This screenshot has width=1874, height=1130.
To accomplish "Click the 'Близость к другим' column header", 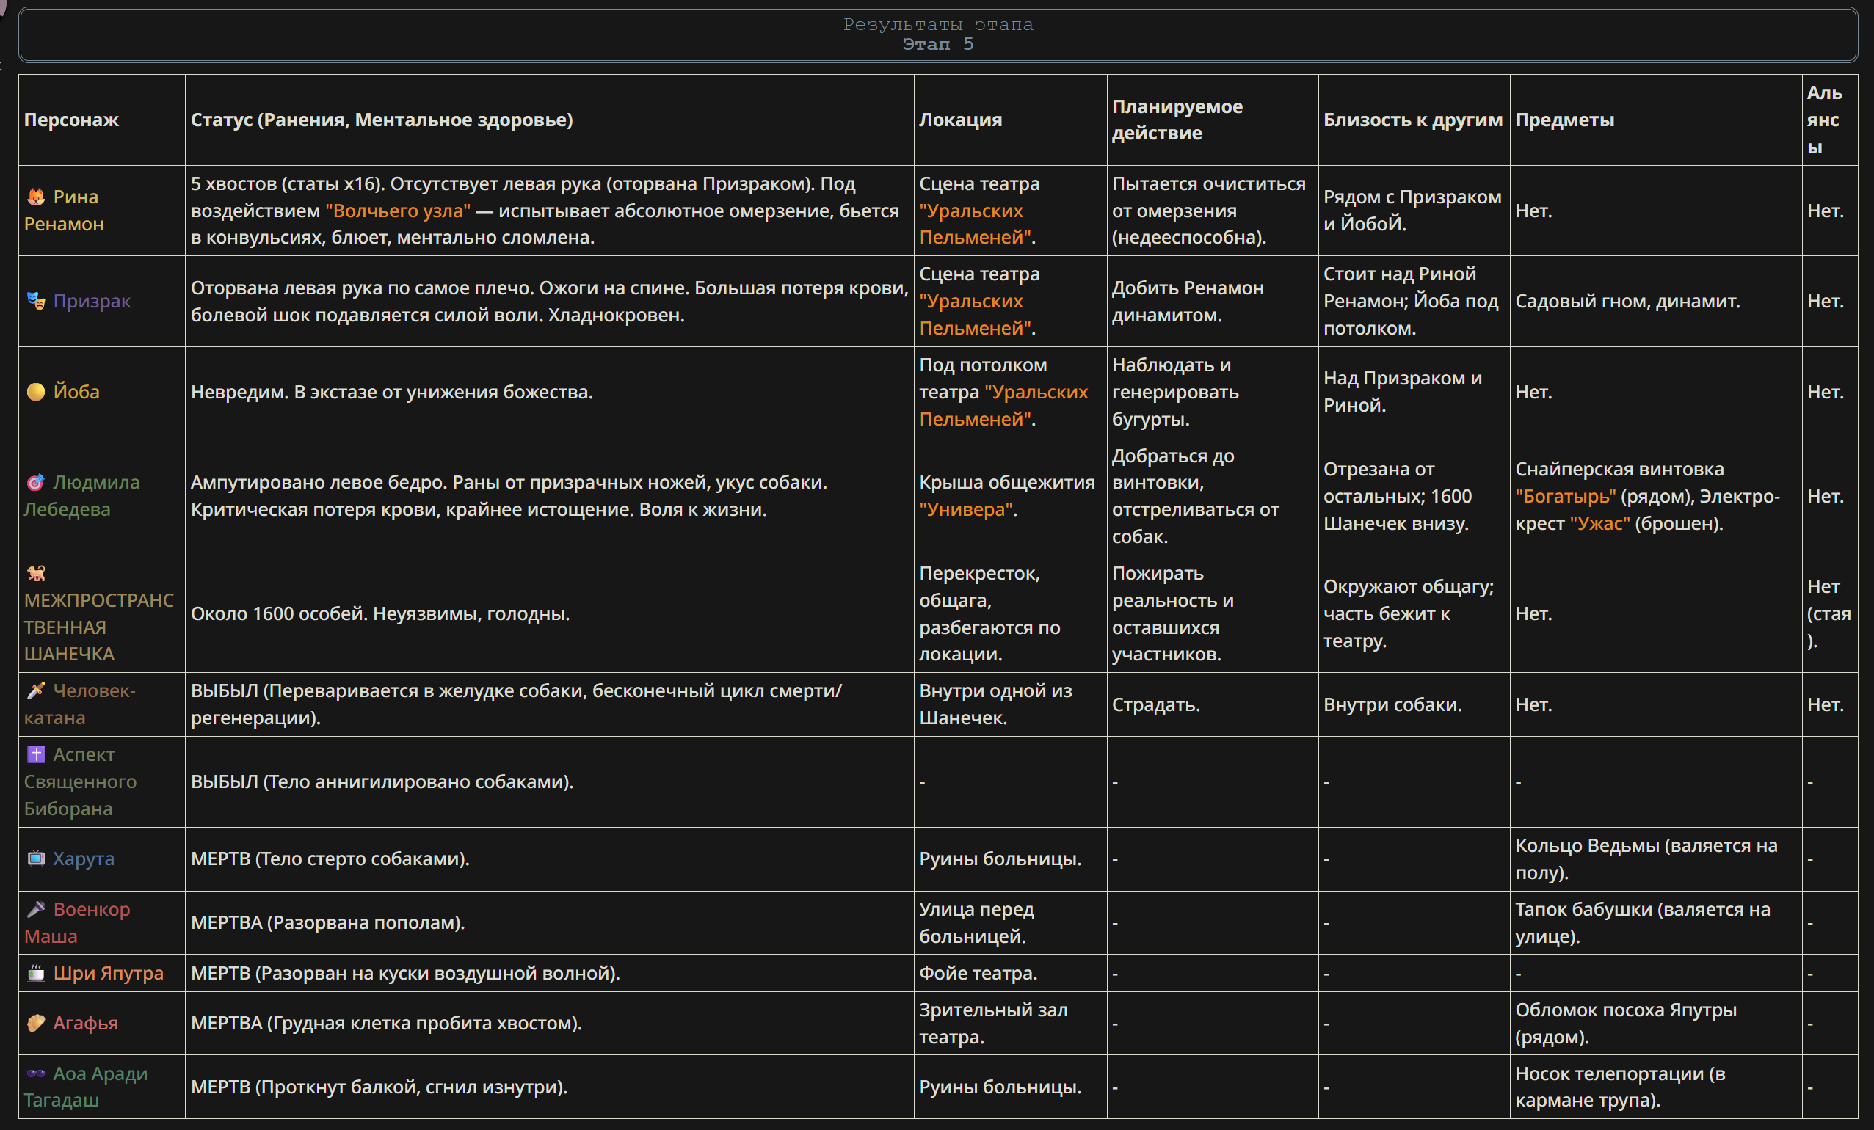I will (x=1413, y=120).
